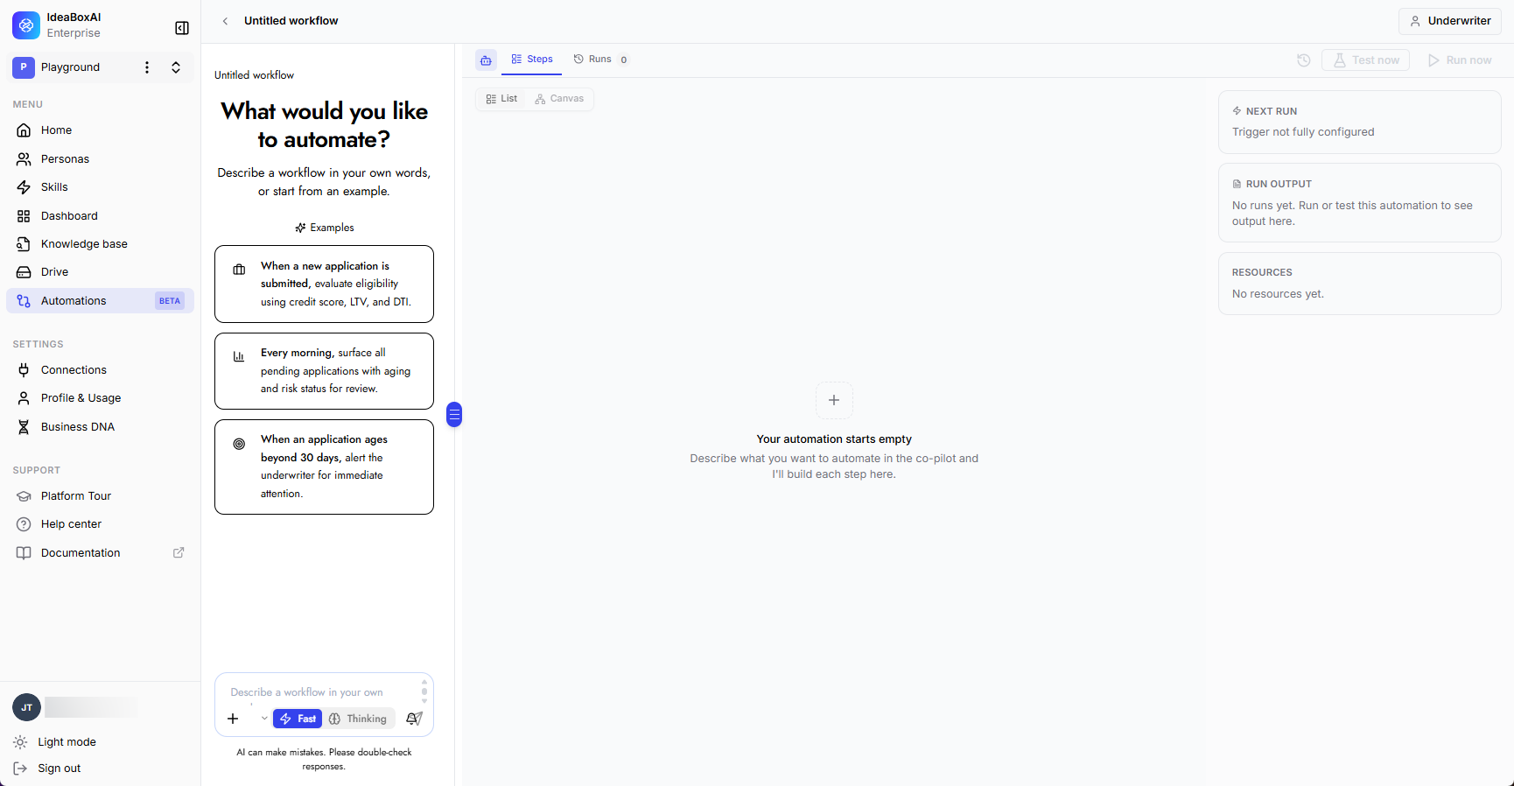Focus the Describe a workflow input

319,692
